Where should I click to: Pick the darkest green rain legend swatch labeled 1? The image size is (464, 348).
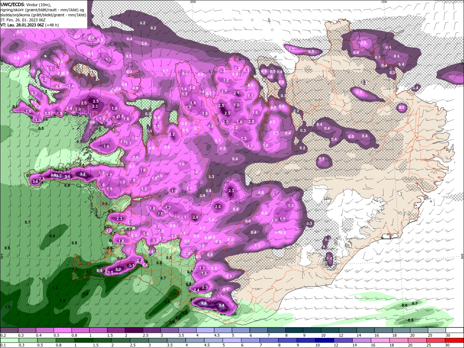[x=84, y=340]
